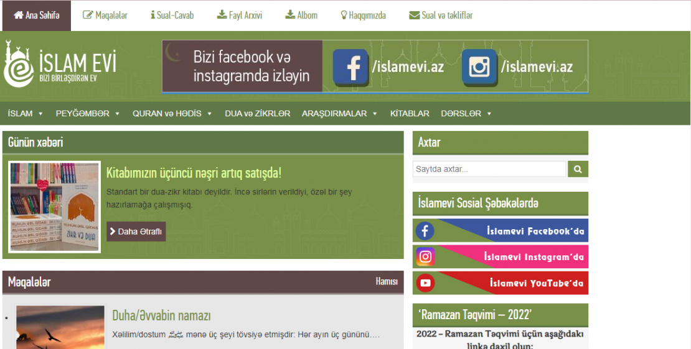This screenshot has height=349, width=691.
Task: Click the Saytda axtar search field
Action: click(489, 169)
